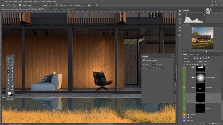
Task: Select the Zoom tool
Action: click(x=8, y=89)
